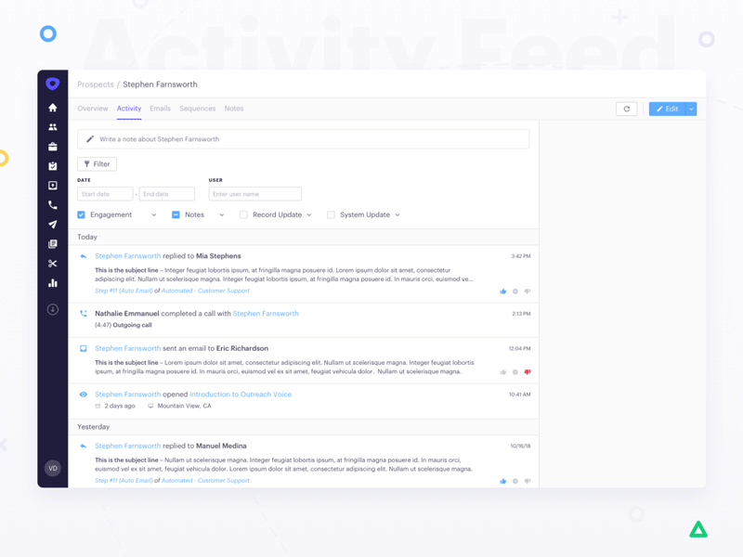Switch to the Emails tab

pos(160,109)
